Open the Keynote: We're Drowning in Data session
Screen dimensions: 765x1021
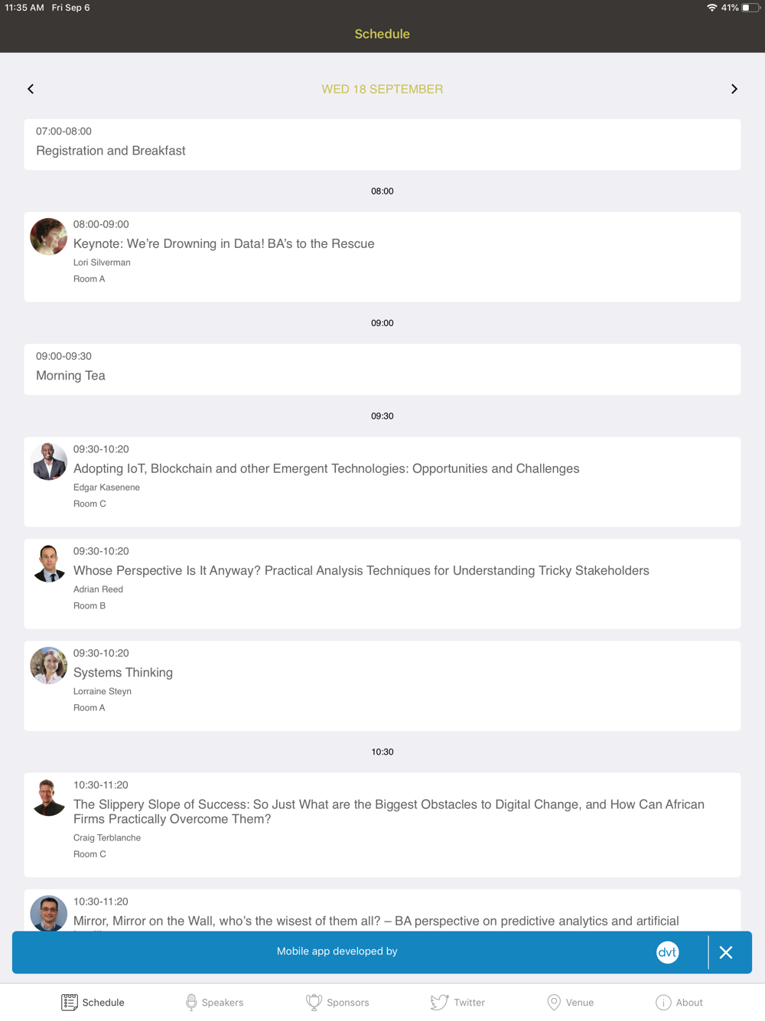[382, 256]
